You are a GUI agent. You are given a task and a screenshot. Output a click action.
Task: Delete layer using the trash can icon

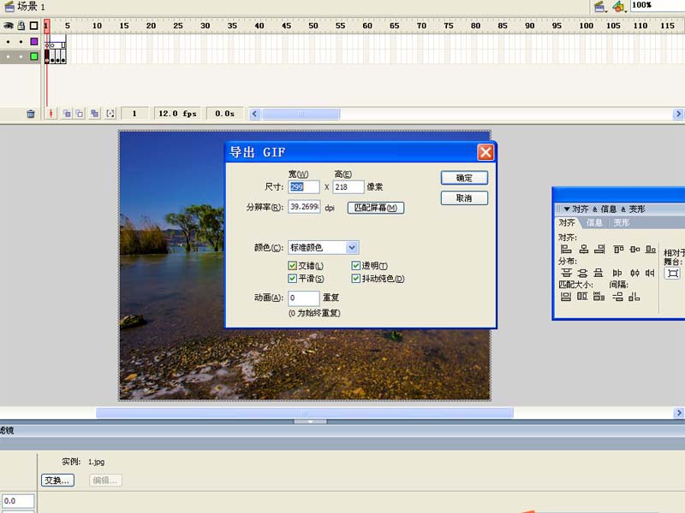[31, 114]
